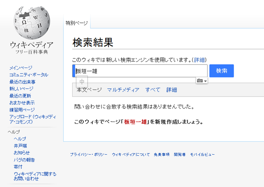
Task: Click the search field containing 板垣一雄
Action: (x=140, y=71)
